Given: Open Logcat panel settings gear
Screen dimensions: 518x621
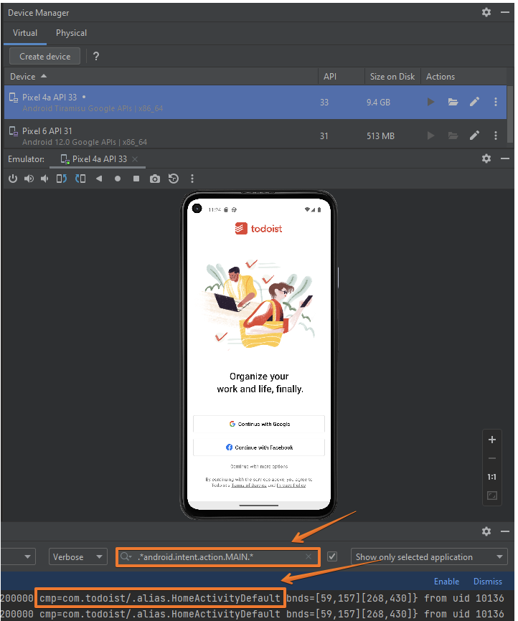Looking at the screenshot, I should 486,531.
